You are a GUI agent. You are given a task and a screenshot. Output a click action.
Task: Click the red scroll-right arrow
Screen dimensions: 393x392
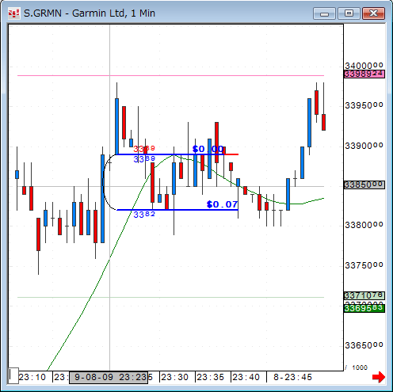pyautogui.click(x=379, y=377)
